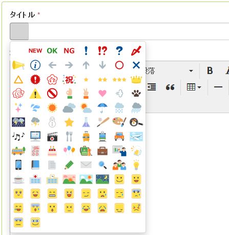
Task: Open the title icon picker button
Action: pyautogui.click(x=19, y=31)
